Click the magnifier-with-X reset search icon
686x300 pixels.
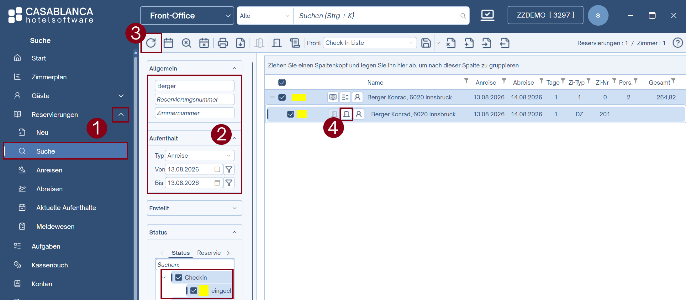[x=187, y=43]
